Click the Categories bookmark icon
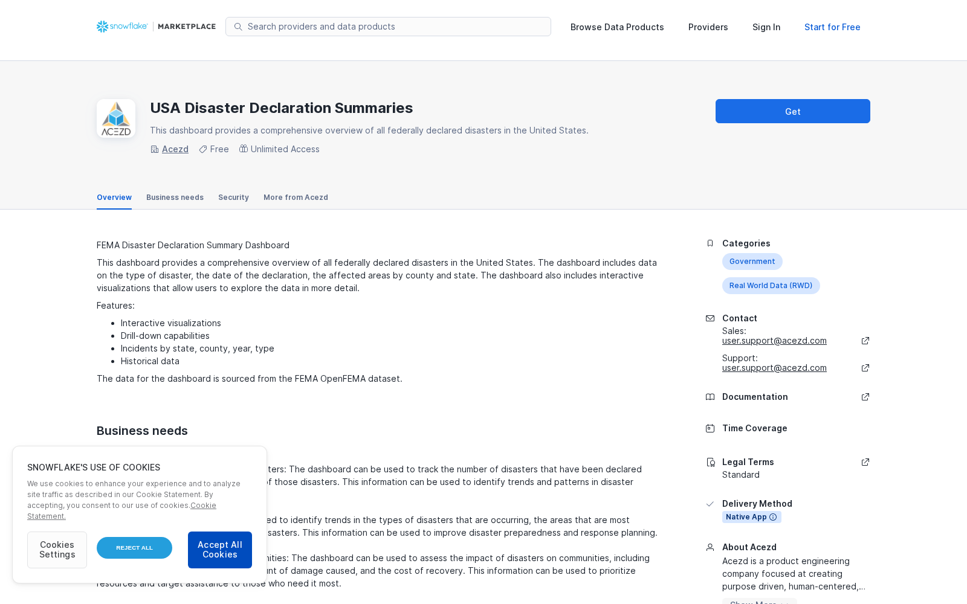Screen dimensions: 967x604 pyautogui.click(x=710, y=243)
